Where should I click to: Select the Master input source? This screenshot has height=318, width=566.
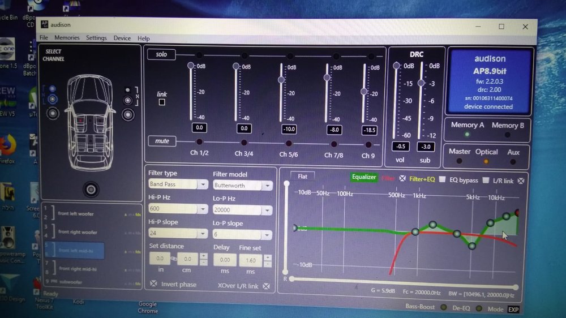459,161
